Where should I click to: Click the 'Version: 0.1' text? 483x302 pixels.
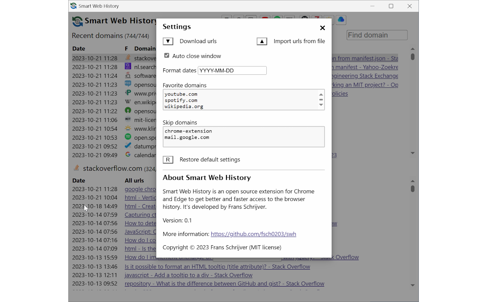click(x=177, y=220)
